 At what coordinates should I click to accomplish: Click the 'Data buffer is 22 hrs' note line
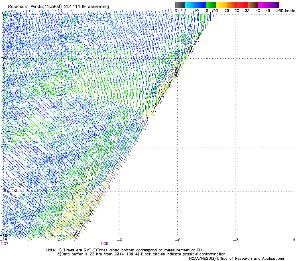tap(141, 254)
